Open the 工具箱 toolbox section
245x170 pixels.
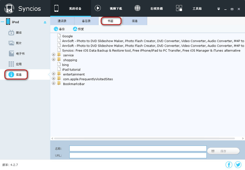pyautogui.click(x=197, y=8)
